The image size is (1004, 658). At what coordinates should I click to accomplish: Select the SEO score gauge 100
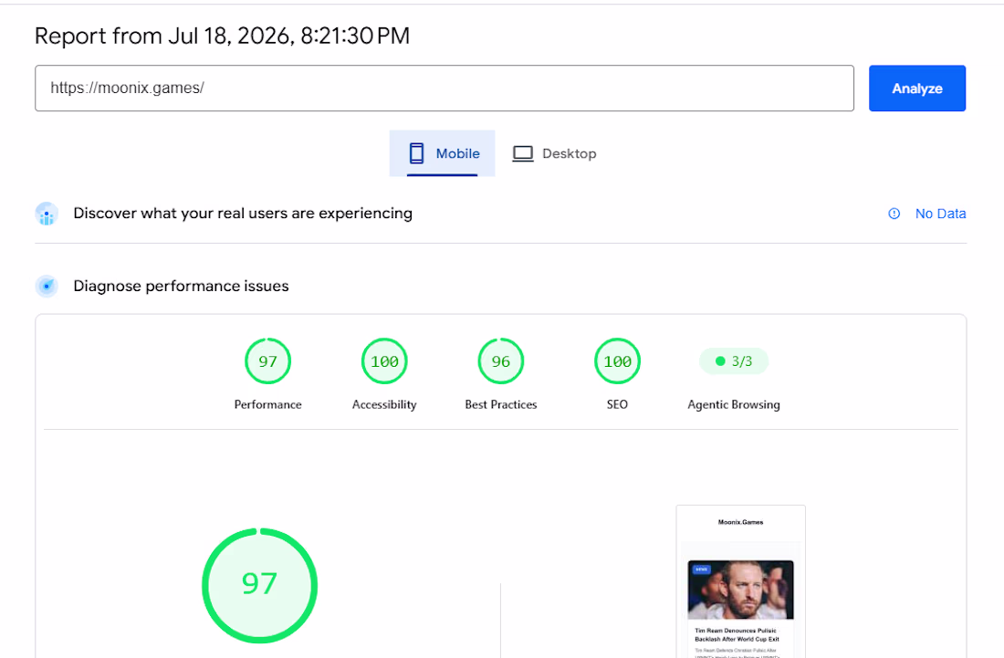click(617, 361)
